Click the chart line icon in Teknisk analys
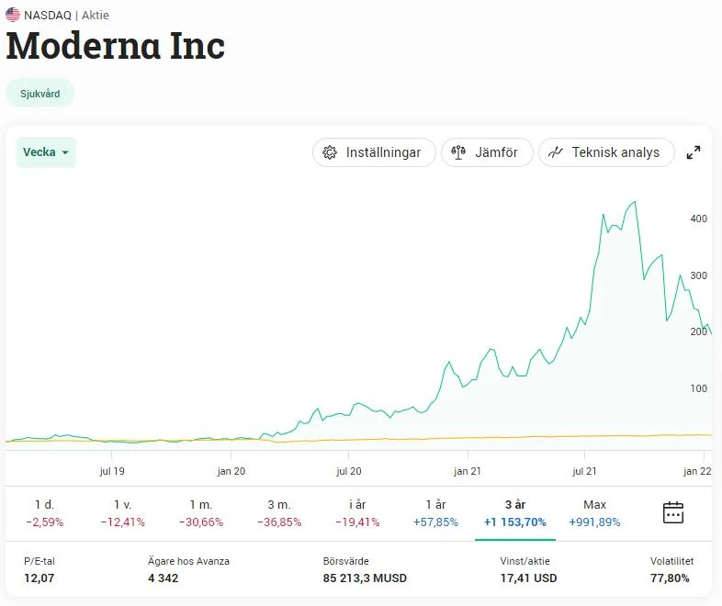The width and height of the screenshot is (722, 606). tap(556, 152)
